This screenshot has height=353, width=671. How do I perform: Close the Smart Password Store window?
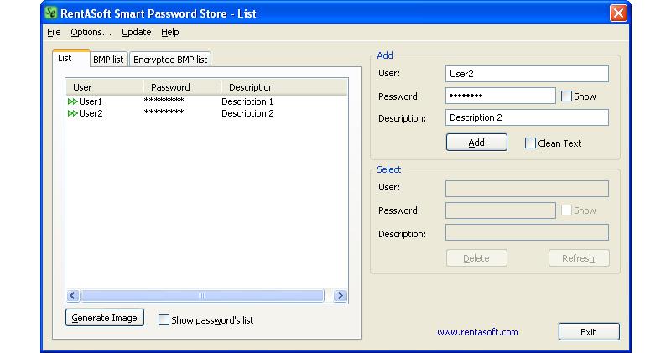(618, 13)
